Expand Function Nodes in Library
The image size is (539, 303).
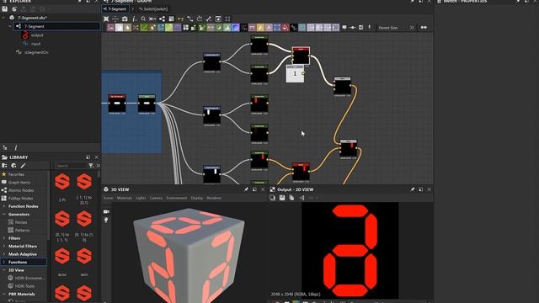point(4,206)
